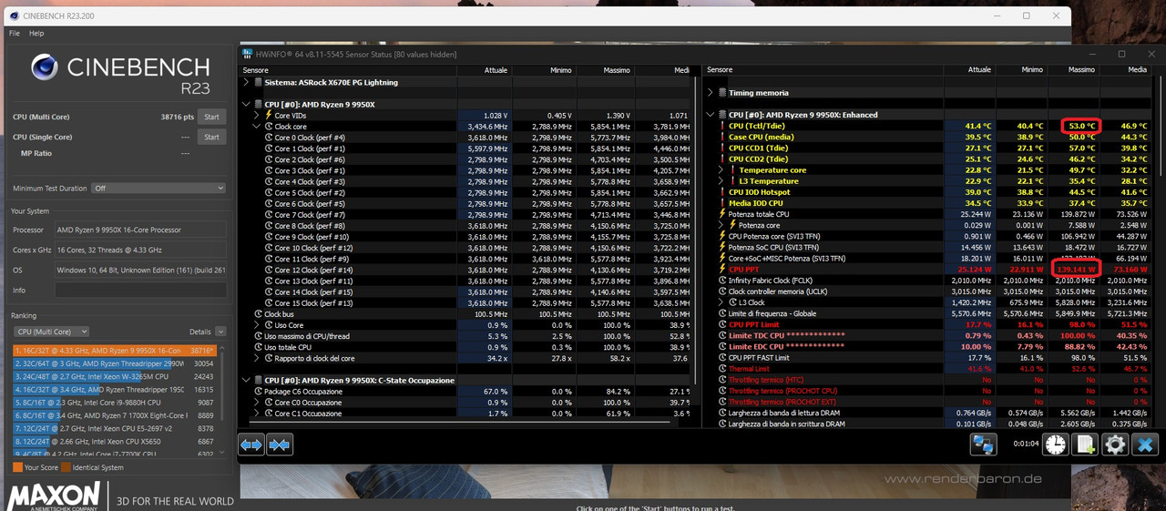Select the Intel Core i9-9880H ranking entry
This screenshot has height=511, width=1166.
pos(115,402)
